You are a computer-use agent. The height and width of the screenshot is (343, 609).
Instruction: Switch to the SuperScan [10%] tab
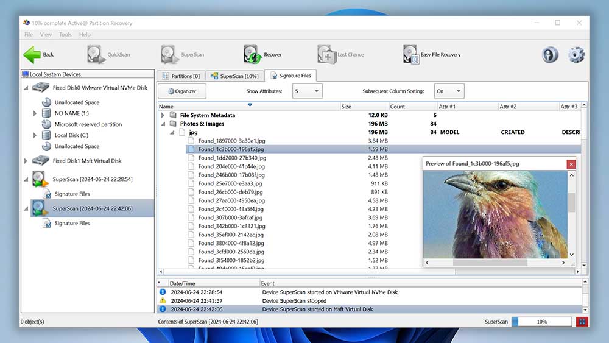point(234,76)
